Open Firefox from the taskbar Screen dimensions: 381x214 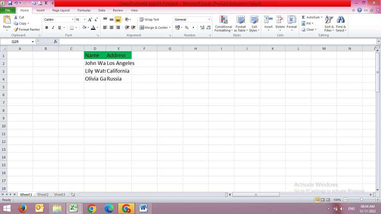pyautogui.click(x=23, y=209)
